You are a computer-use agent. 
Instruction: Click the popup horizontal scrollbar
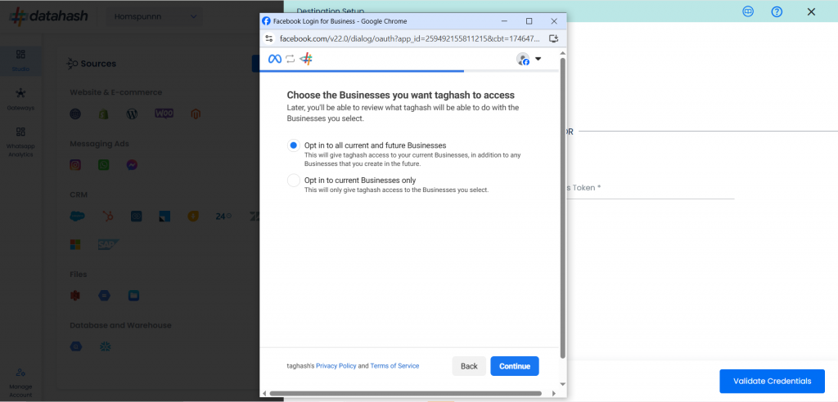pyautogui.click(x=405, y=394)
